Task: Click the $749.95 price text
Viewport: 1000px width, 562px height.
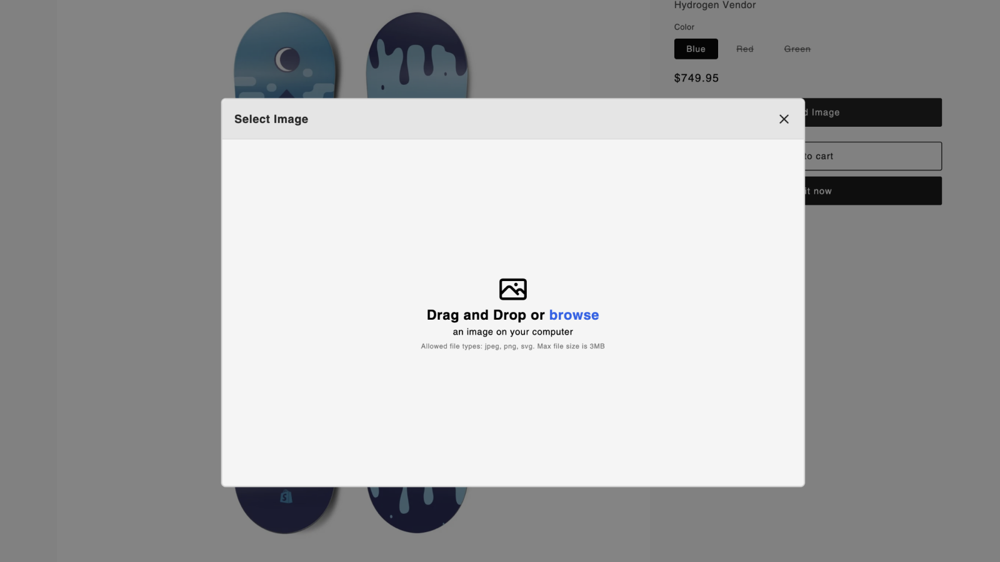Action: [696, 77]
